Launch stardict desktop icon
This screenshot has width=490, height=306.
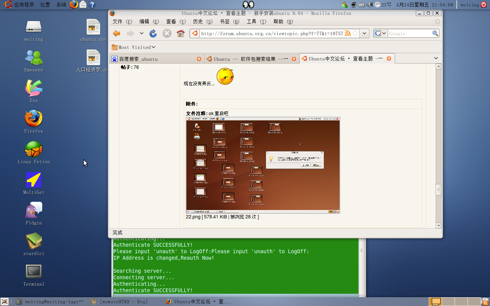34,244
